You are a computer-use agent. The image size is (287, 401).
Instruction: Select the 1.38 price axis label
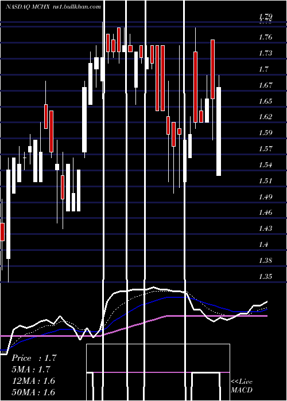click(265, 261)
